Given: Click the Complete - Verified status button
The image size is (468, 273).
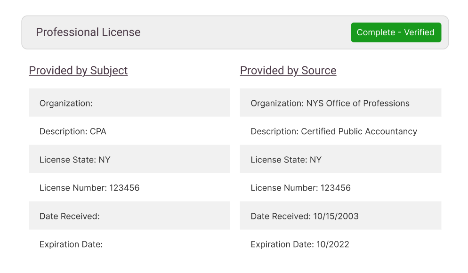Looking at the screenshot, I should point(396,32).
